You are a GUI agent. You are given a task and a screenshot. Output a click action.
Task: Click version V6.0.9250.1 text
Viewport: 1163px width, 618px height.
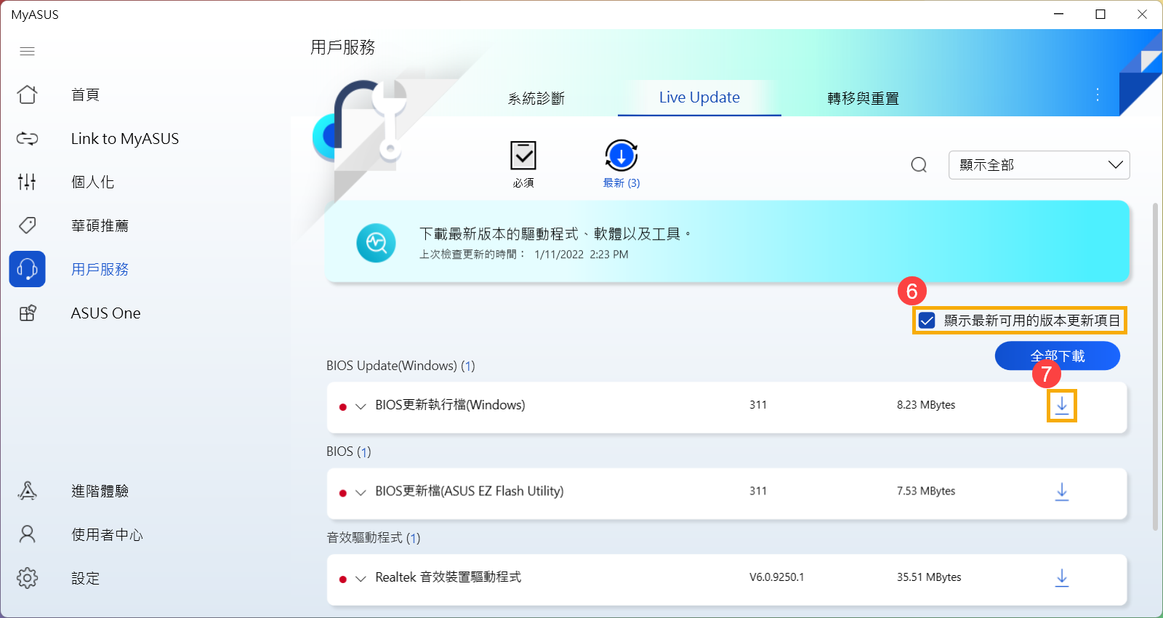[x=777, y=577]
